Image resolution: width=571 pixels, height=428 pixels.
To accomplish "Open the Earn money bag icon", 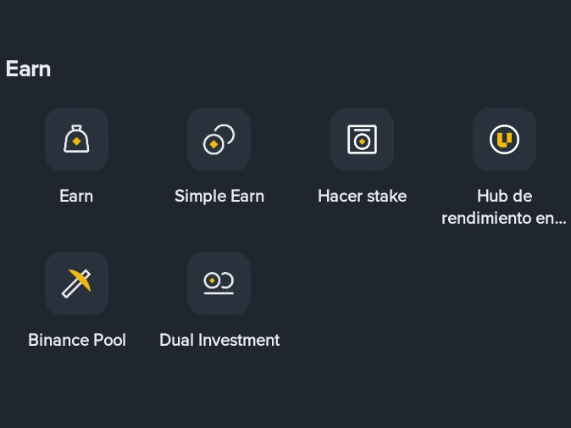I will click(x=76, y=139).
